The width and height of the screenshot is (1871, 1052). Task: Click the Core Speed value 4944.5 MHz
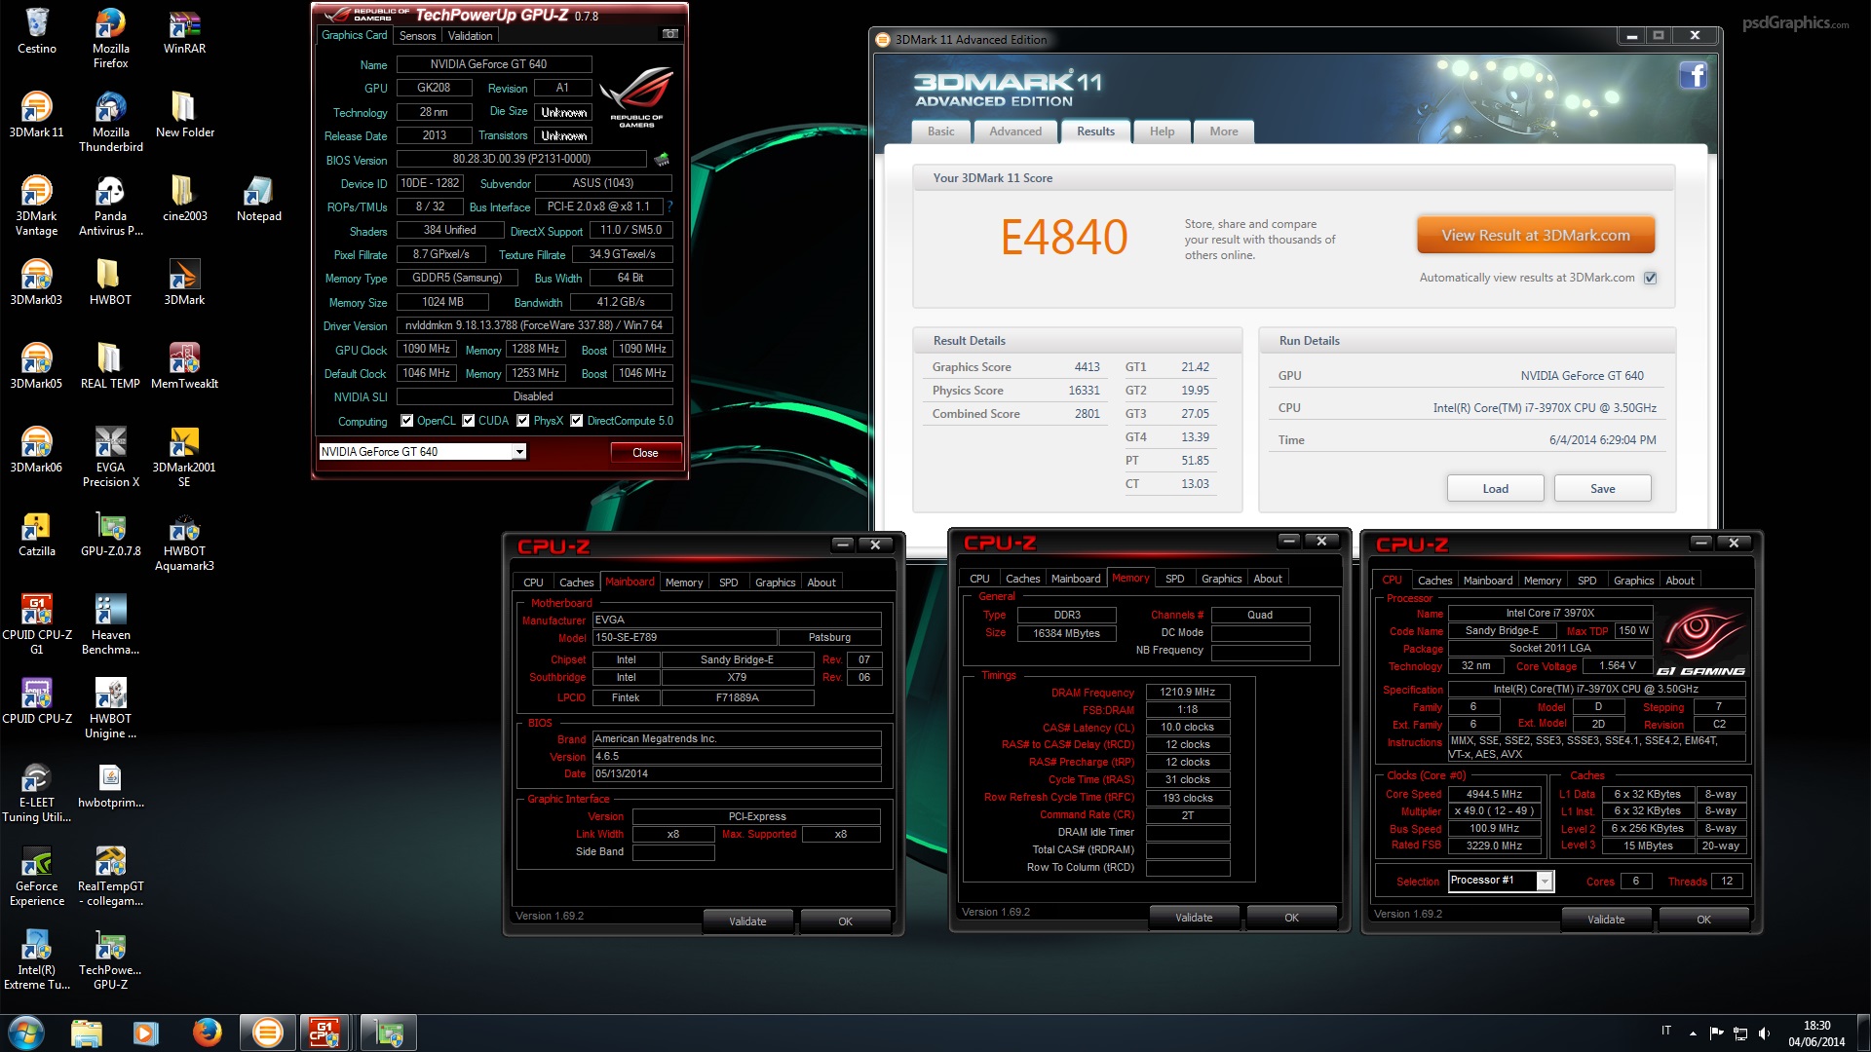pos(1494,794)
